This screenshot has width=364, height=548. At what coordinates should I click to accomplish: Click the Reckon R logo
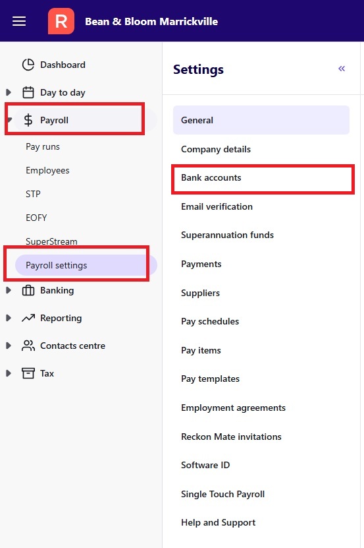point(61,21)
